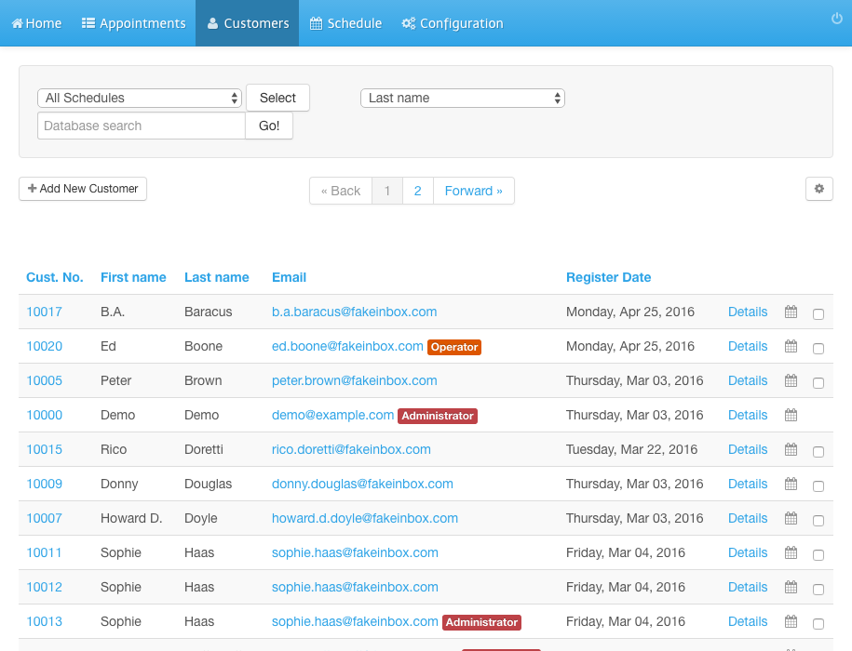Open the All Schedules dropdown
Viewport: 852px width, 651px height.
140,99
